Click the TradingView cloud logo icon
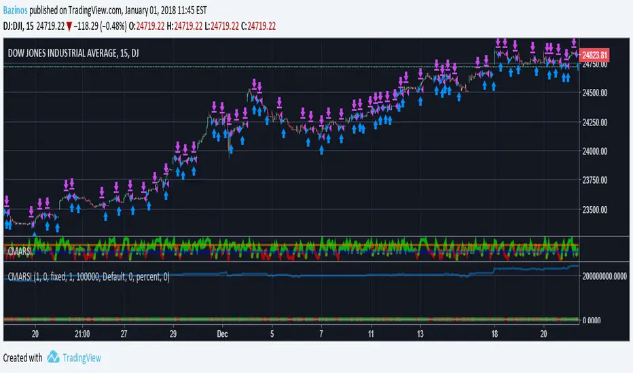633x373 pixels. (x=53, y=357)
